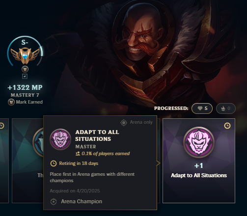The width and height of the screenshot is (247, 216).
Task: Click the lion emblem inside the tooltip
Action: [x=60, y=139]
